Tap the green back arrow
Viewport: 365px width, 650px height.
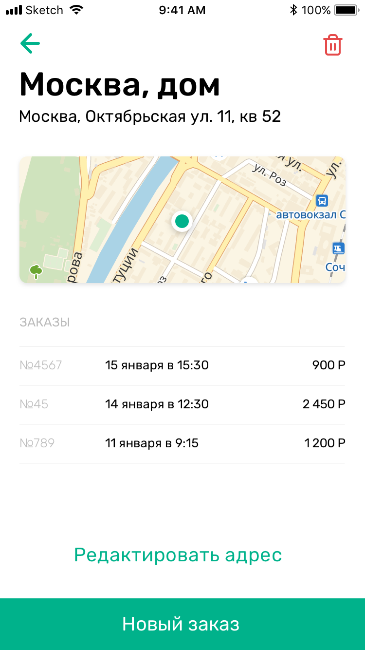tap(30, 44)
